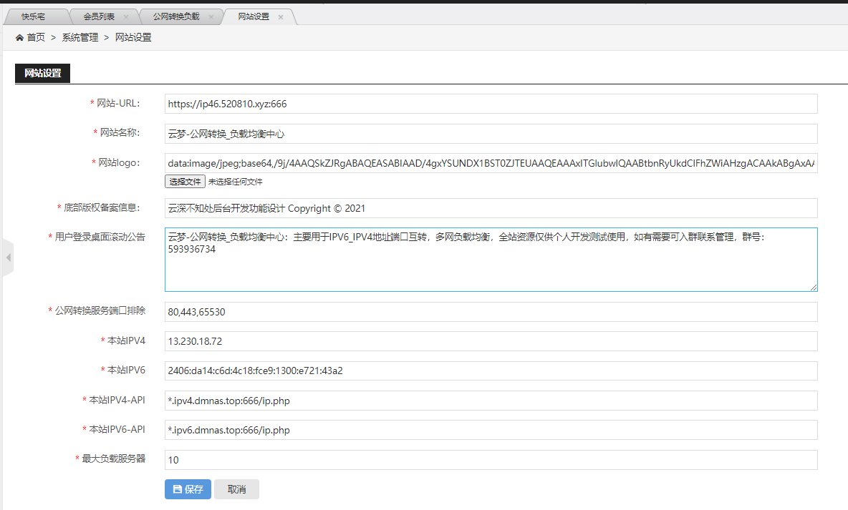Expand the collapsed left sidebar handle
Viewport: 848px width, 510px height.
[8, 258]
